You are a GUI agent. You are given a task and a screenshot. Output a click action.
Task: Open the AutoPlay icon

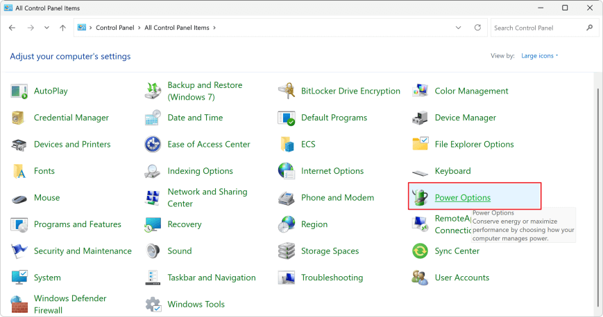pos(19,91)
